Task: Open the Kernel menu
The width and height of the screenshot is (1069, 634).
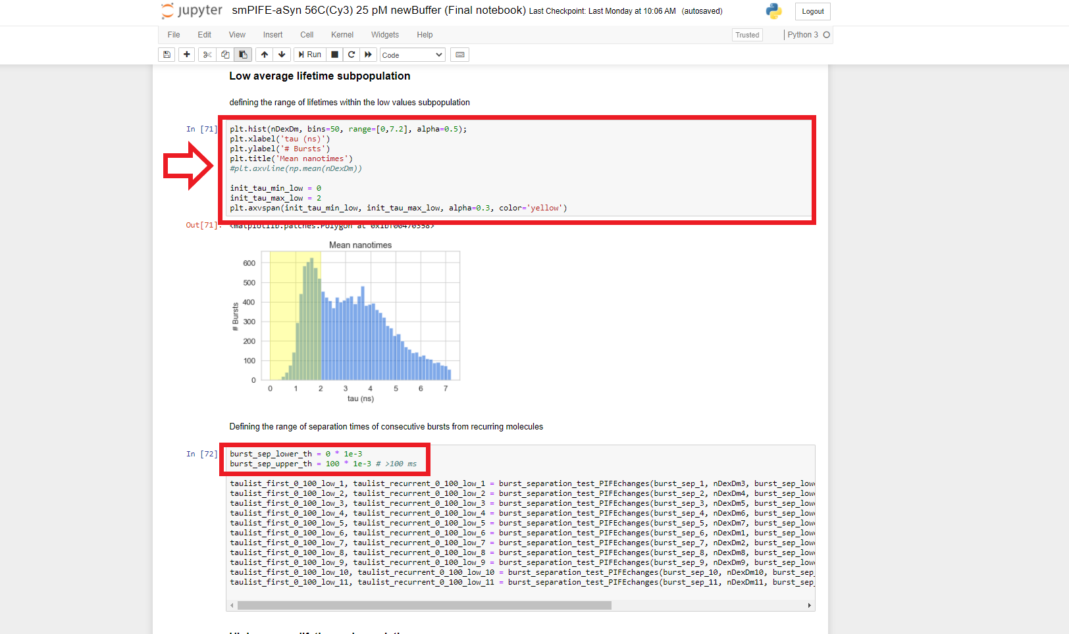Action: click(x=342, y=35)
